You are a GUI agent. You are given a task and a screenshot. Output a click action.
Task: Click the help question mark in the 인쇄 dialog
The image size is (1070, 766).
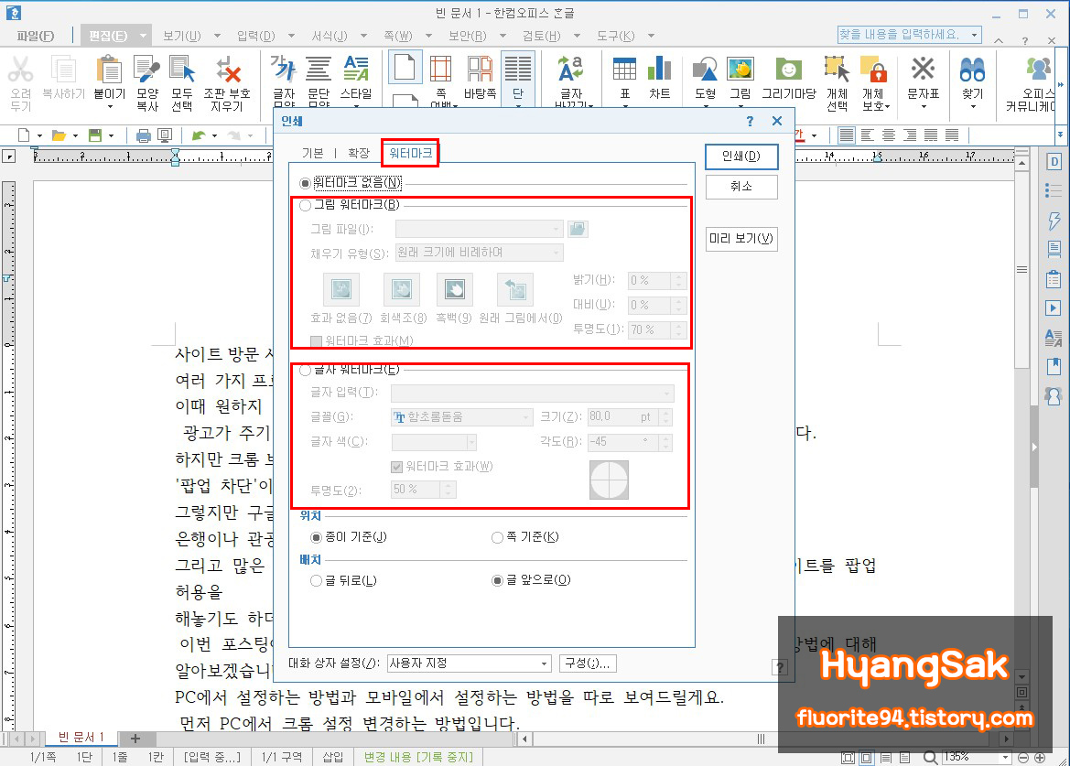point(750,122)
